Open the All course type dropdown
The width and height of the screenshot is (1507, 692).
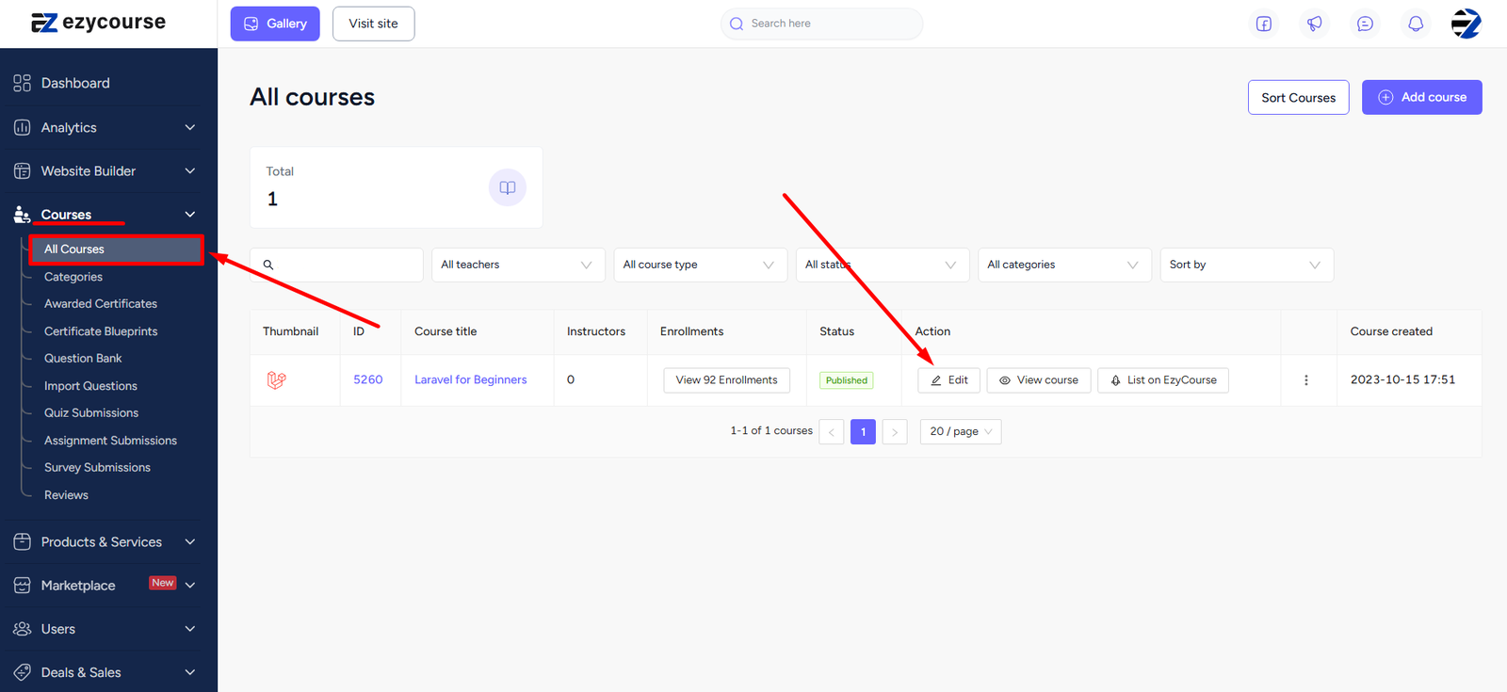tap(699, 265)
